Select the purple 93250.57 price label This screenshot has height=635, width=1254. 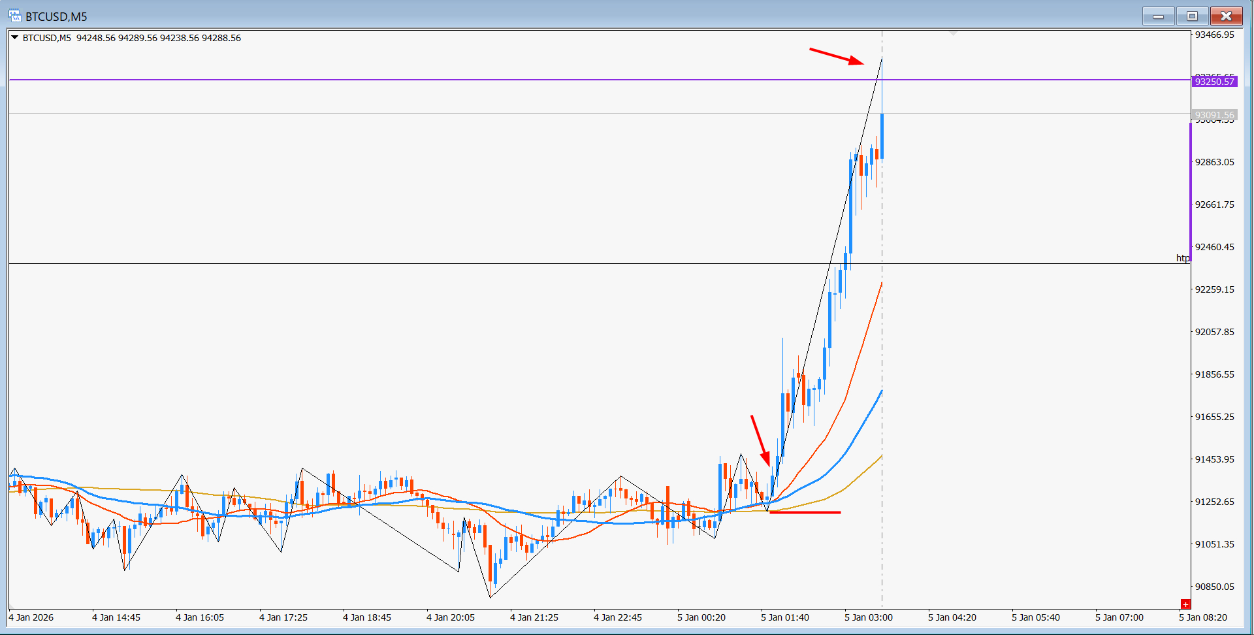(1215, 81)
